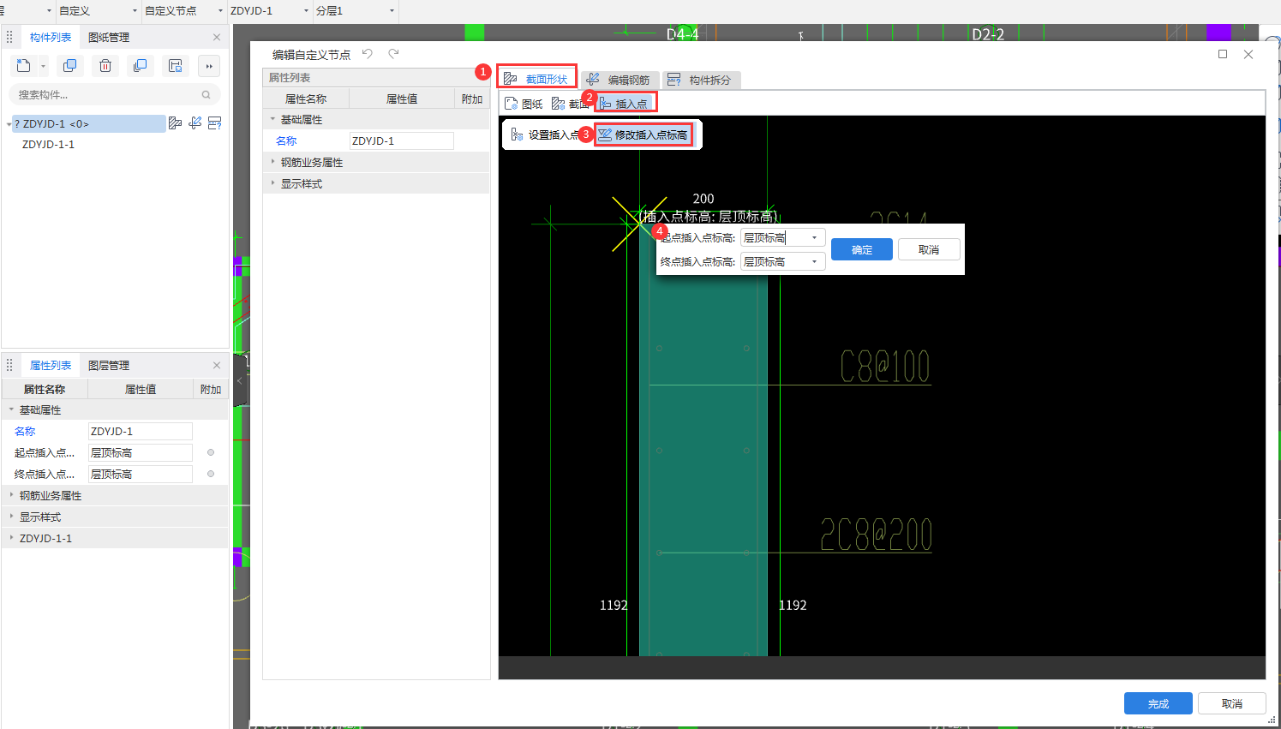Switch to the 图纸管理 tab

pos(109,38)
